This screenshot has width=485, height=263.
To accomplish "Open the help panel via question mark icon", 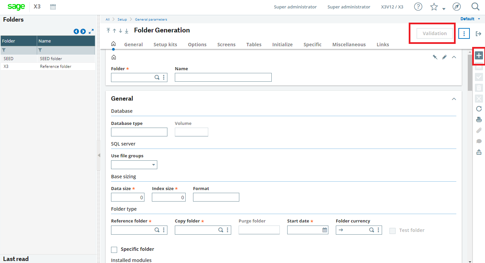I will click(x=418, y=6).
